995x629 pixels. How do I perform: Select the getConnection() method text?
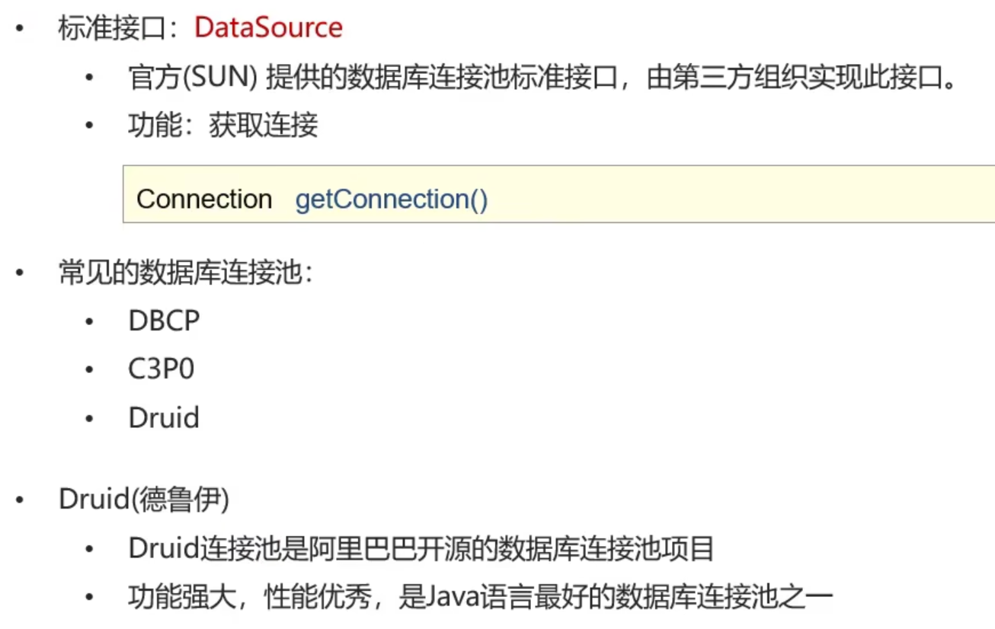pos(392,200)
